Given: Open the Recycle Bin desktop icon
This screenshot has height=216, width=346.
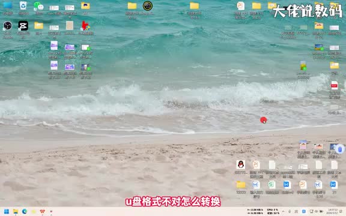Looking at the screenshot, I should (x=23, y=6).
